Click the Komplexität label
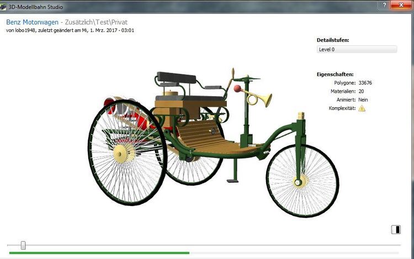 342,108
